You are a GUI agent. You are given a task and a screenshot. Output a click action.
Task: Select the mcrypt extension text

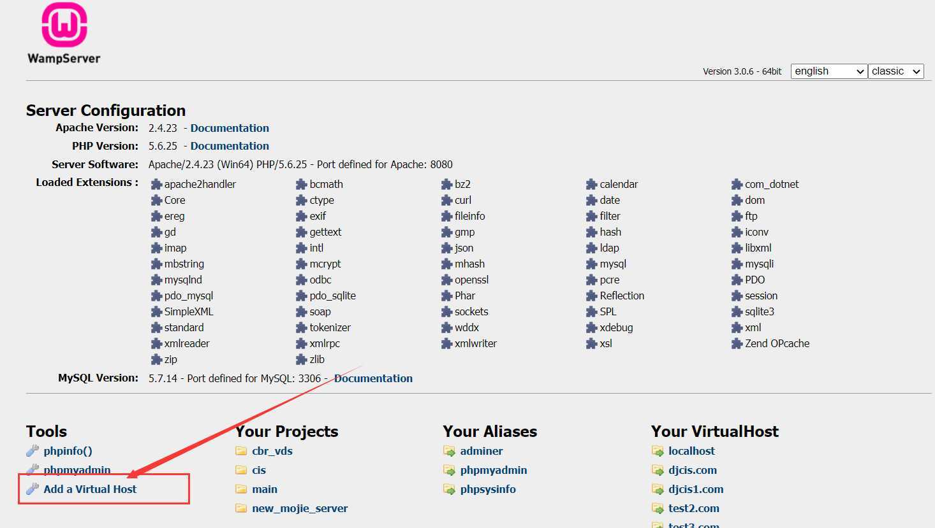pos(325,264)
